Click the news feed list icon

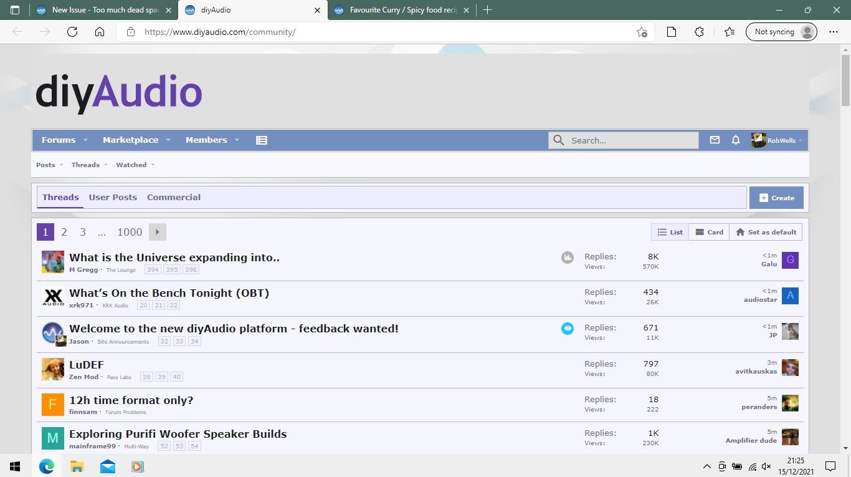point(262,140)
